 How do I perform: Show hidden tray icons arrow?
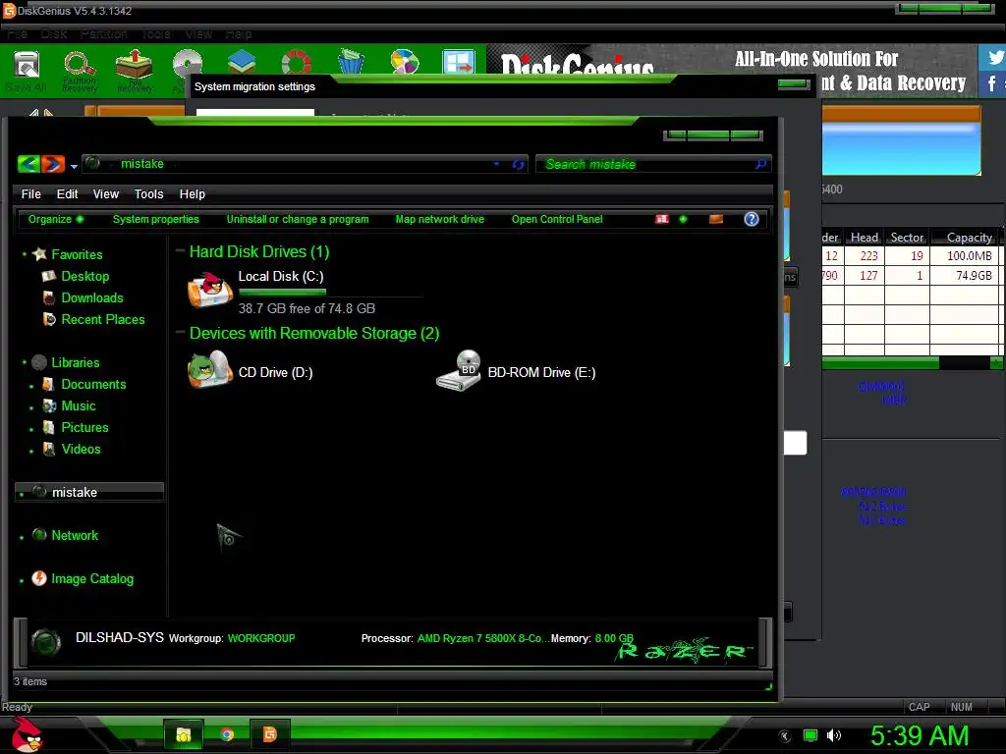pos(785,735)
